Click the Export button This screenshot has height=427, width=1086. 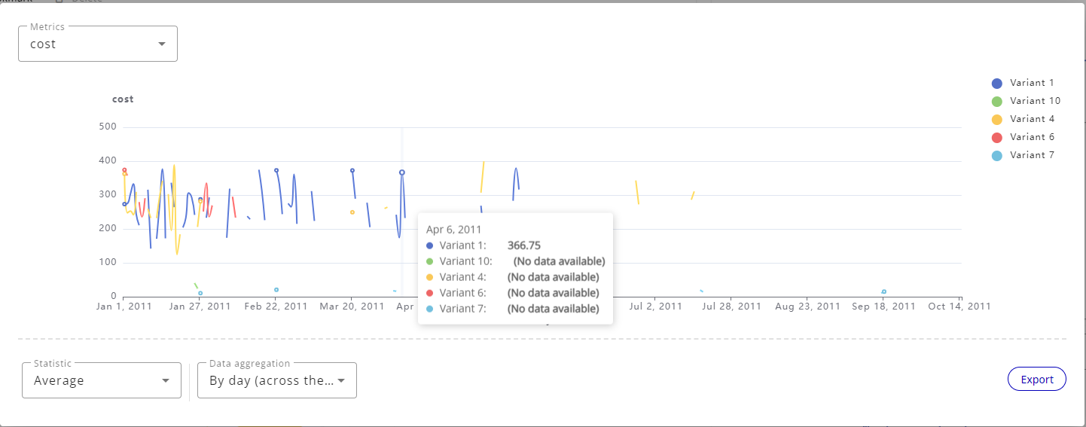[1036, 380]
